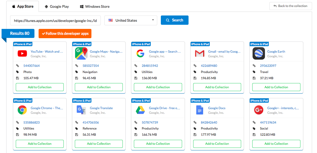317x153 pixels.
Task: Switch to the Windows Store tab
Action: tap(95, 6)
